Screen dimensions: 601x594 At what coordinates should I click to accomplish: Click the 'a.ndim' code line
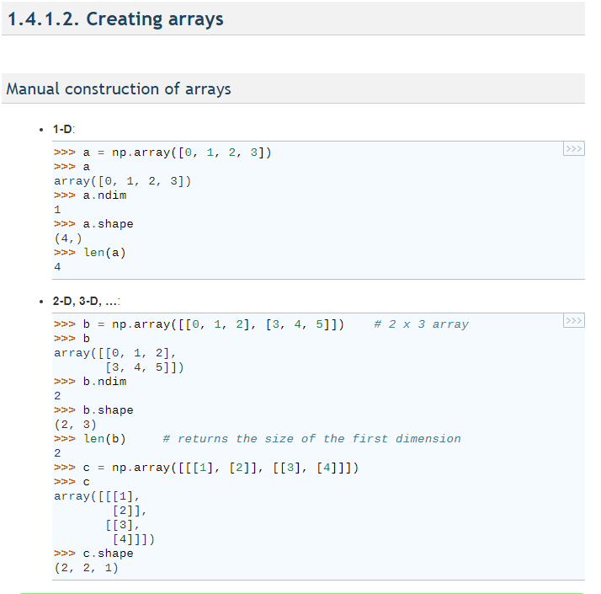click(x=104, y=195)
